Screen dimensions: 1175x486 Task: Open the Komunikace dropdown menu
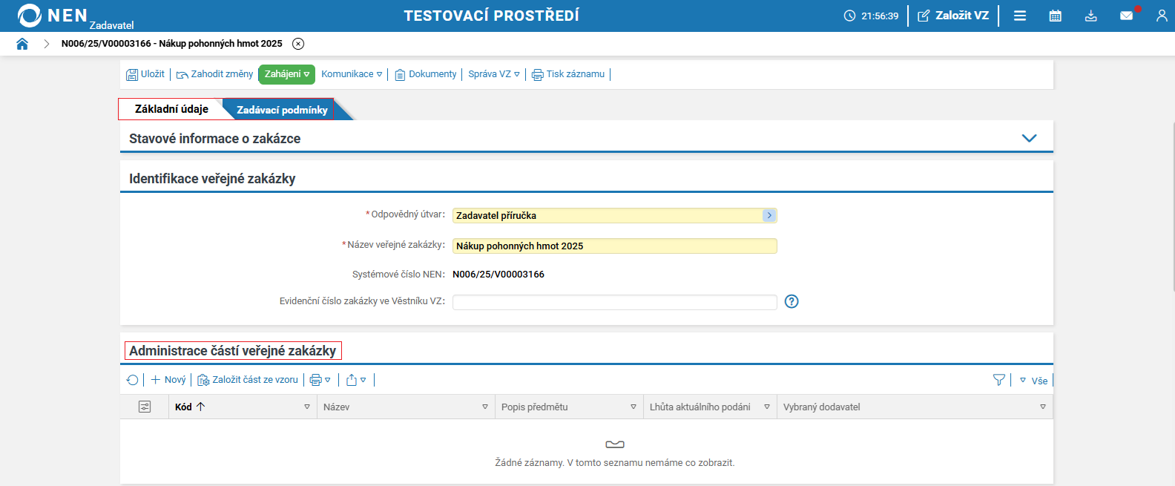coord(352,74)
